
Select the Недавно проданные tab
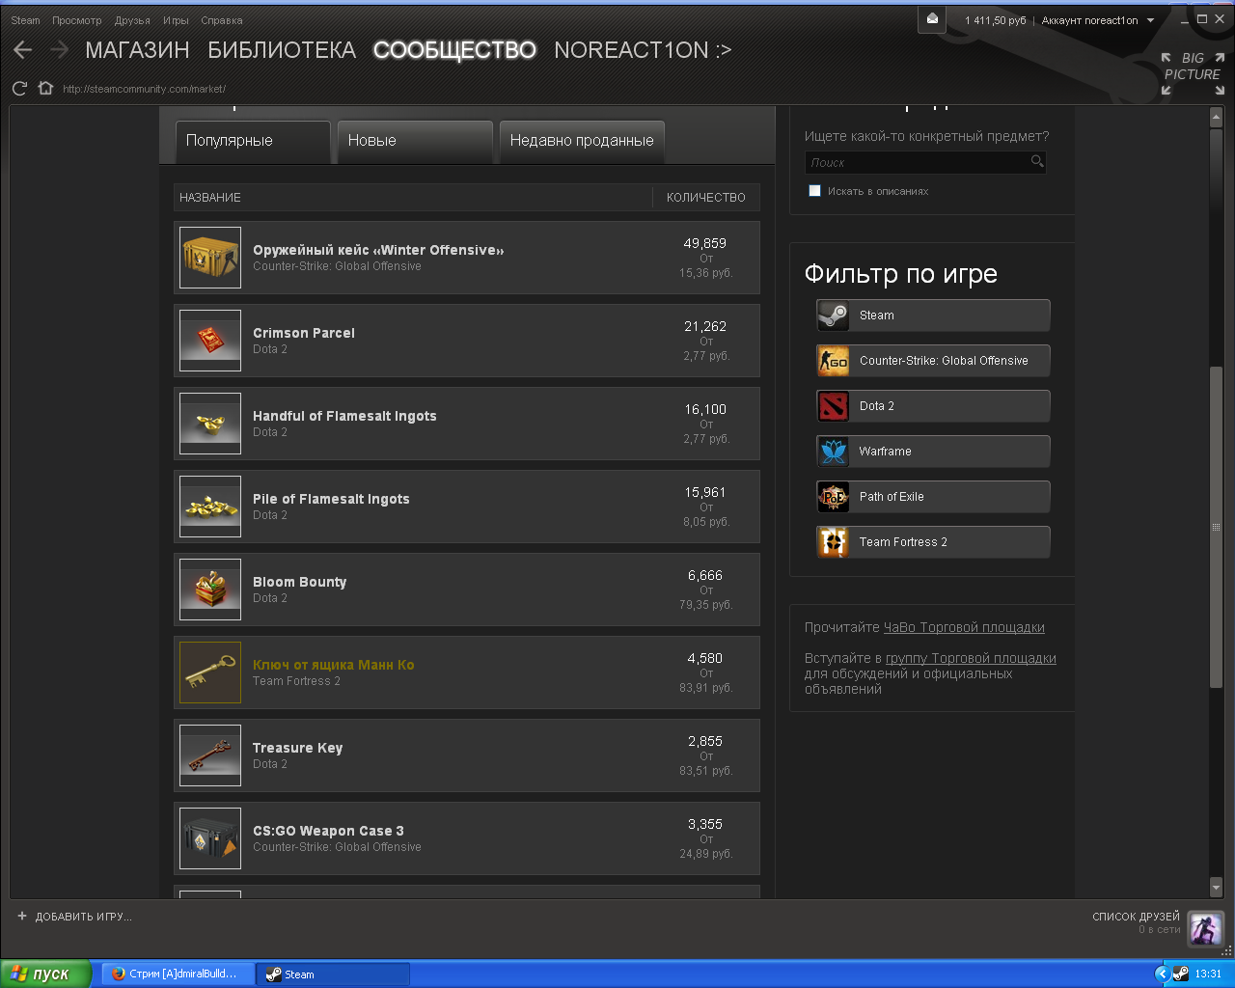(582, 141)
